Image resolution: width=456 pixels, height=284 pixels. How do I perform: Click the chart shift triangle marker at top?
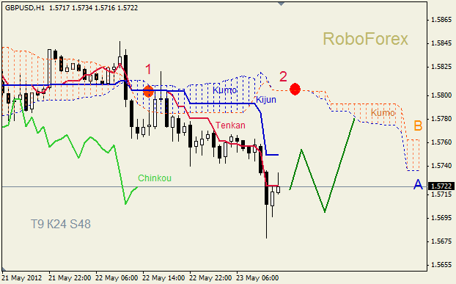(281, 4)
